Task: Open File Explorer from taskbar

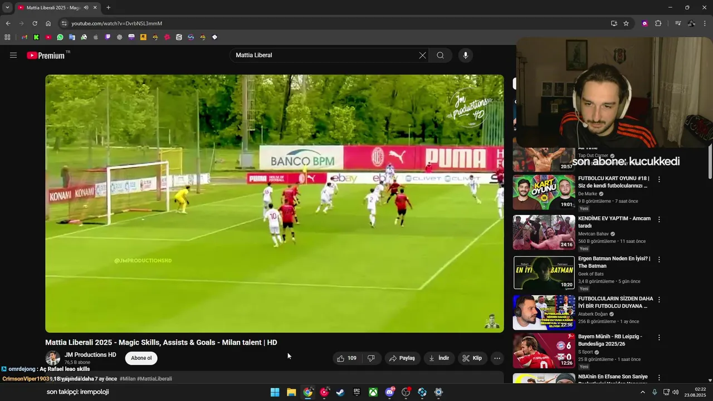Action: point(291,392)
